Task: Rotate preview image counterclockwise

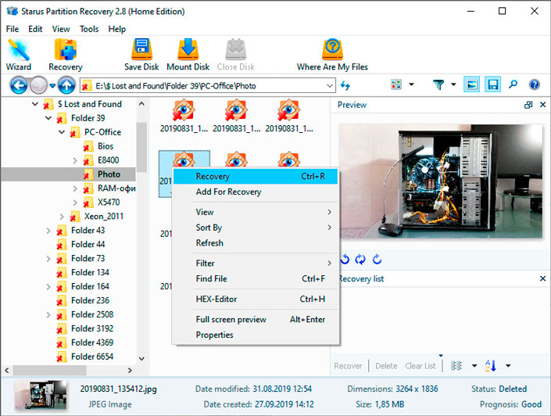Action: point(345,259)
